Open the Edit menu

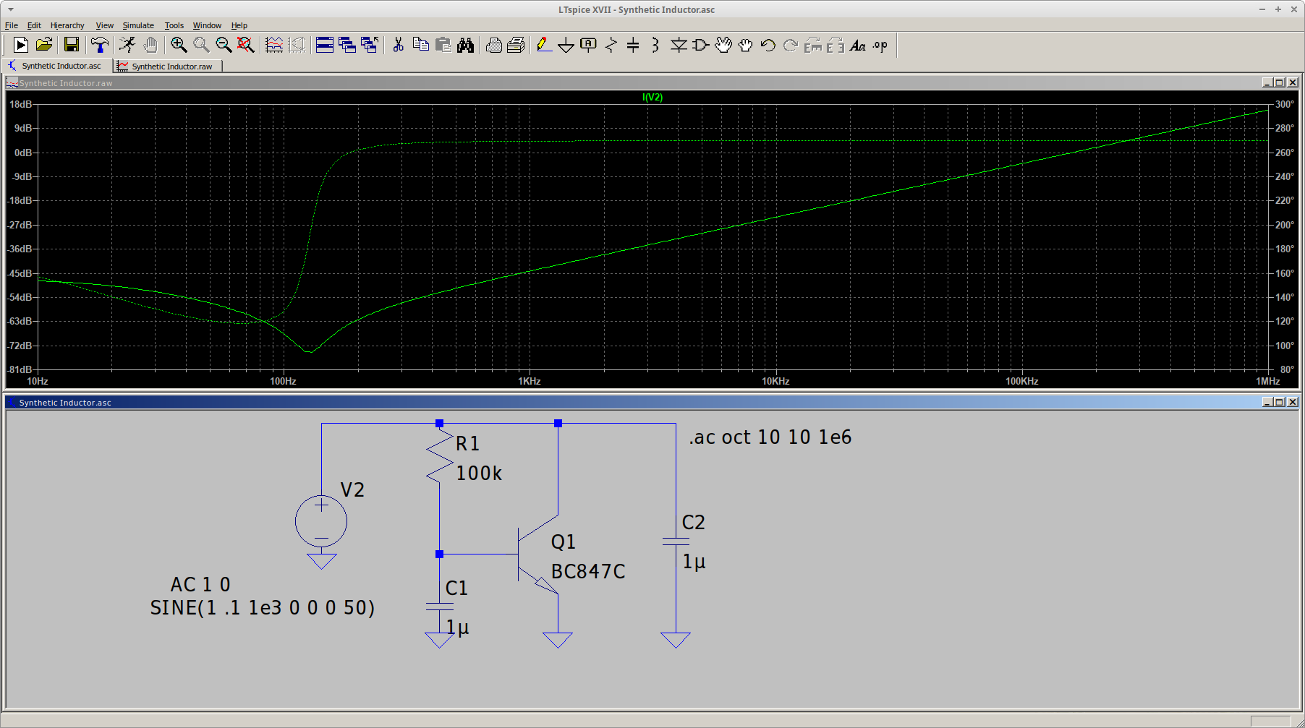[x=34, y=25]
